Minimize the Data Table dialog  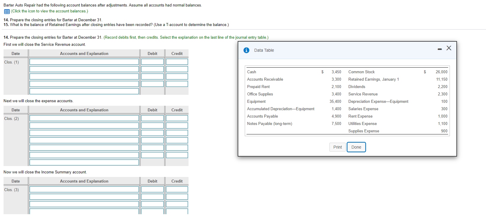(x=440, y=49)
